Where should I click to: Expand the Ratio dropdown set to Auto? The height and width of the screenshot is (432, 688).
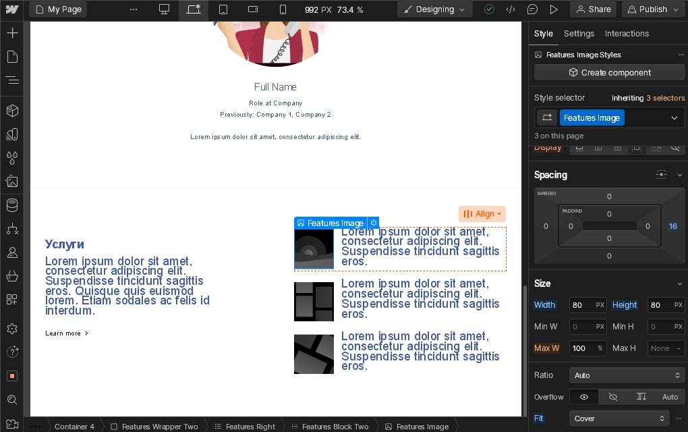click(x=627, y=375)
